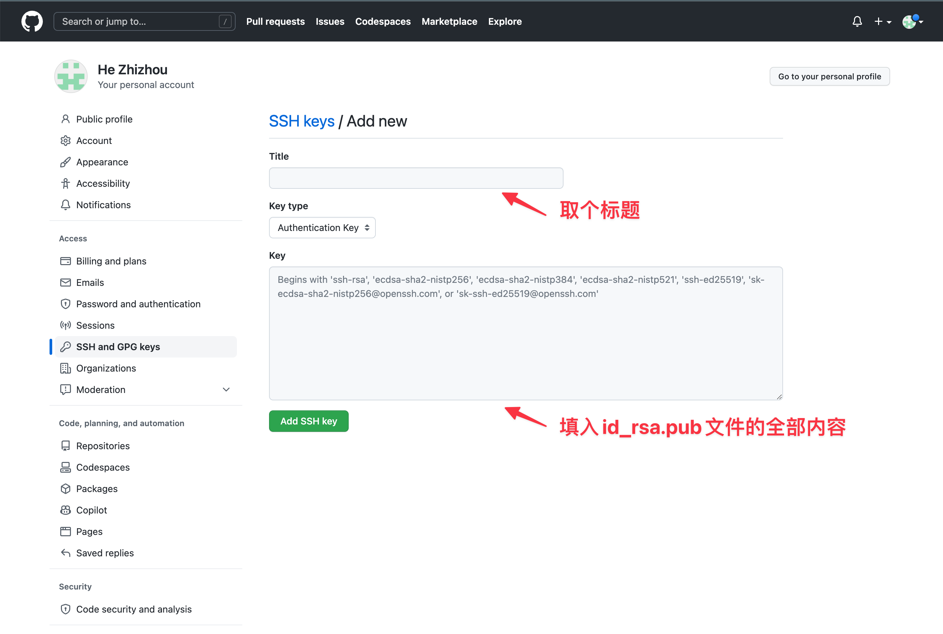Select SSH and GPG keys sidebar item
The height and width of the screenshot is (634, 943).
click(146, 346)
